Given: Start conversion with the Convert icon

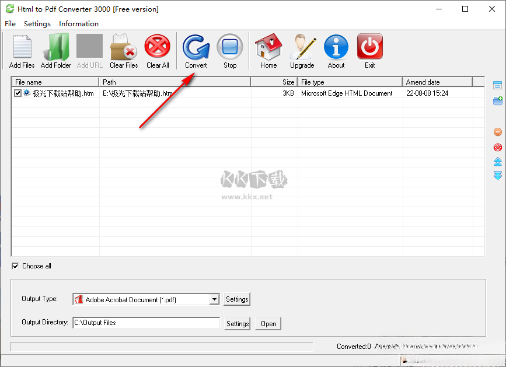Looking at the screenshot, I should click(x=196, y=47).
